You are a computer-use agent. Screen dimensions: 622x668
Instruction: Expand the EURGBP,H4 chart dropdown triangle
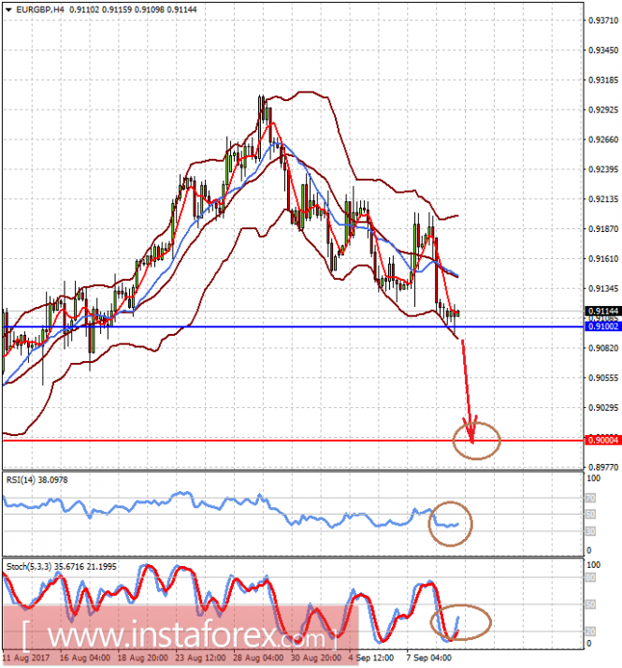(8, 9)
